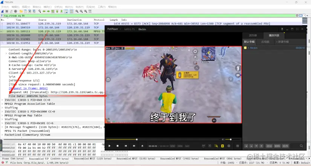
Task: Toggle 3D video mode in PotPlayer
Action: 210,146
